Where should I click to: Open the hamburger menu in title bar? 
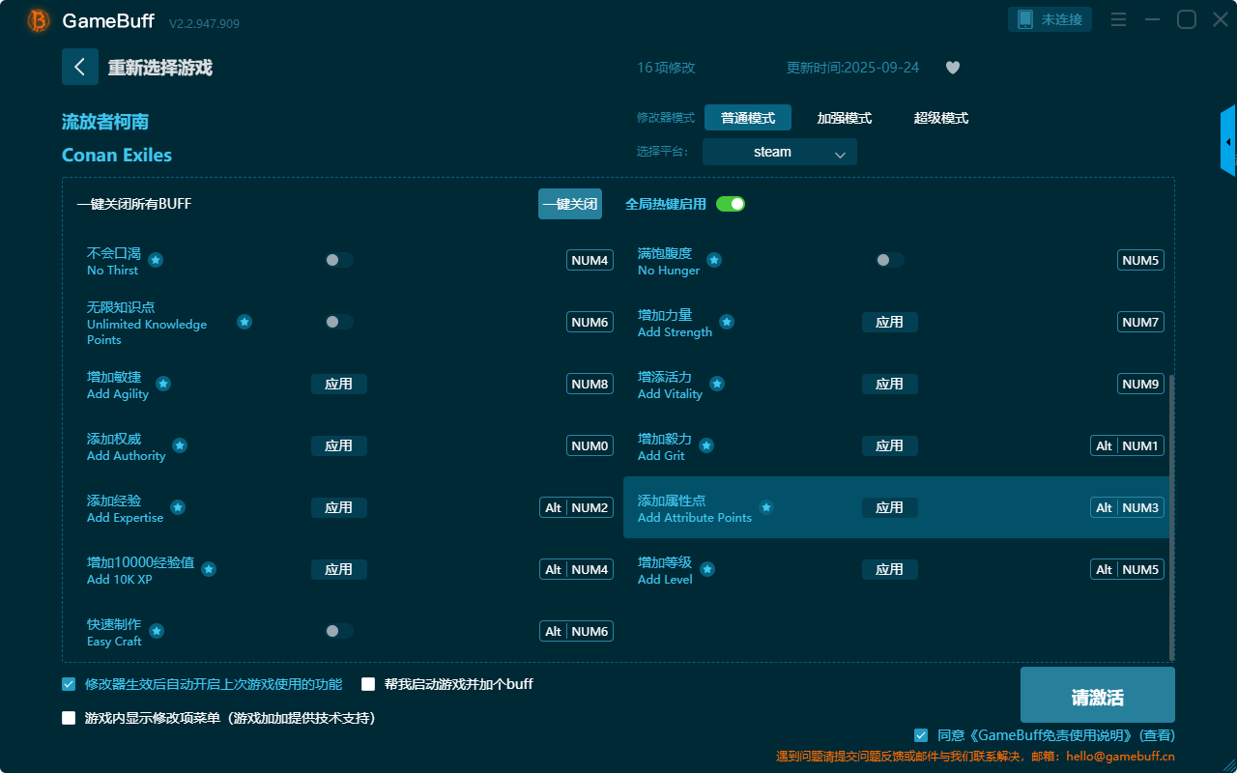1118,19
